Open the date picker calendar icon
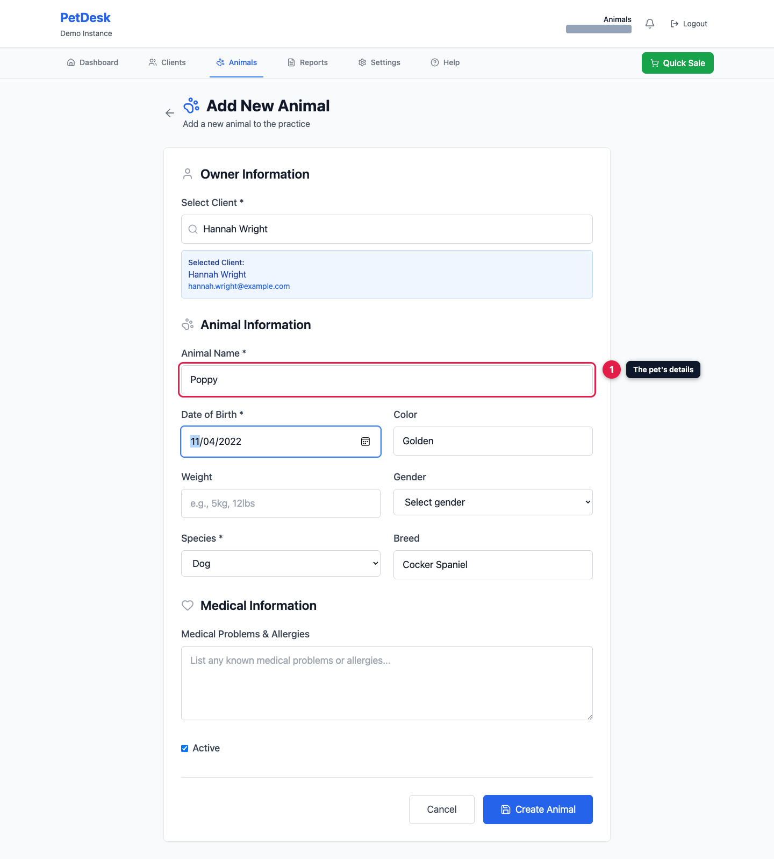Viewport: 774px width, 859px height. (x=365, y=442)
